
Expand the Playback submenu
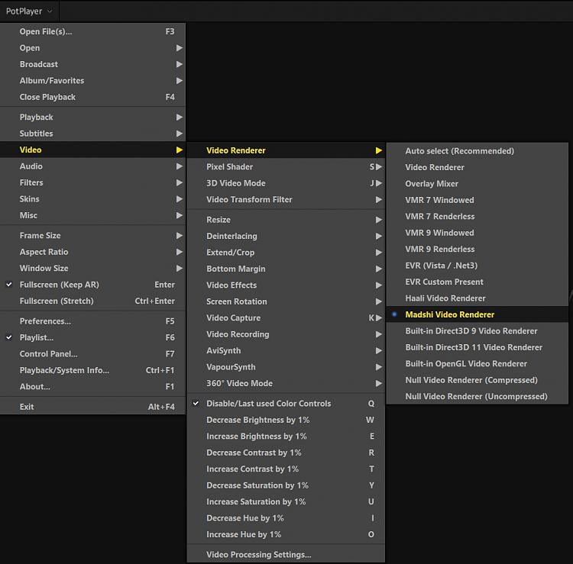click(x=92, y=118)
